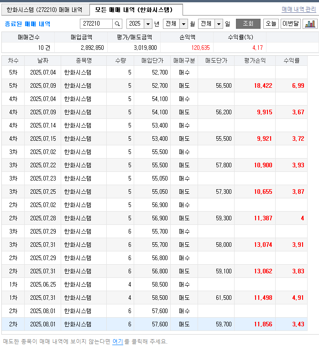Screen dimensions: 319x346
Task: Click the 2025.07.28 date cell
Action: (43, 218)
